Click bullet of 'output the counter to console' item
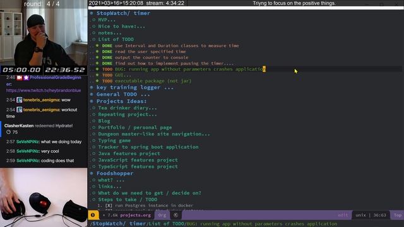This screenshot has width=404, height=227. [97, 57]
